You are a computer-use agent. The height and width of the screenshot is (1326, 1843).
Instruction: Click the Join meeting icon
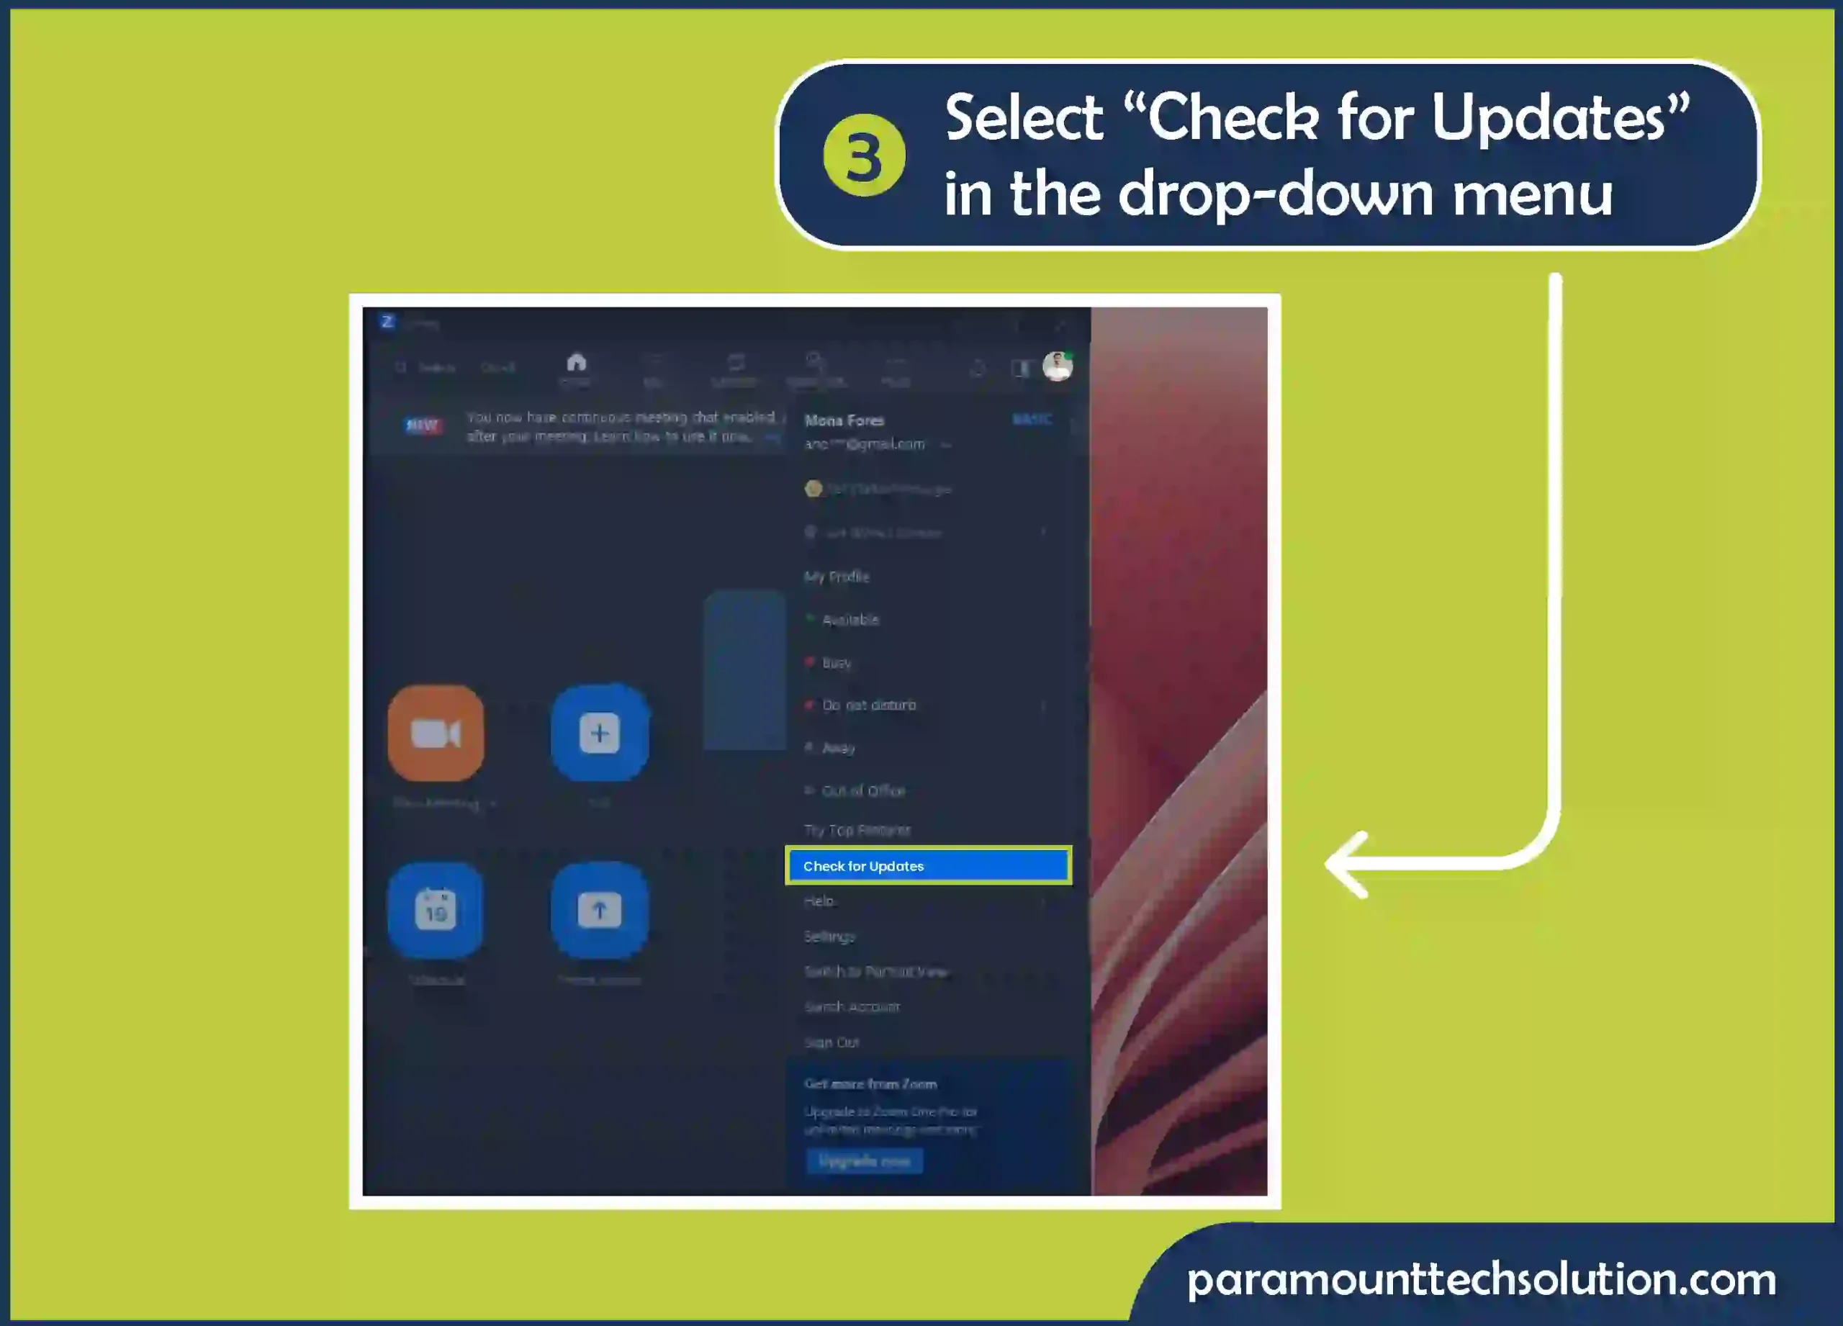600,732
